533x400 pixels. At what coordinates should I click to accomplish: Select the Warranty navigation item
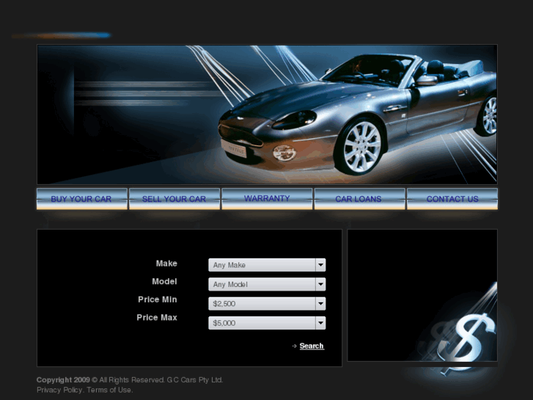pyautogui.click(x=267, y=198)
